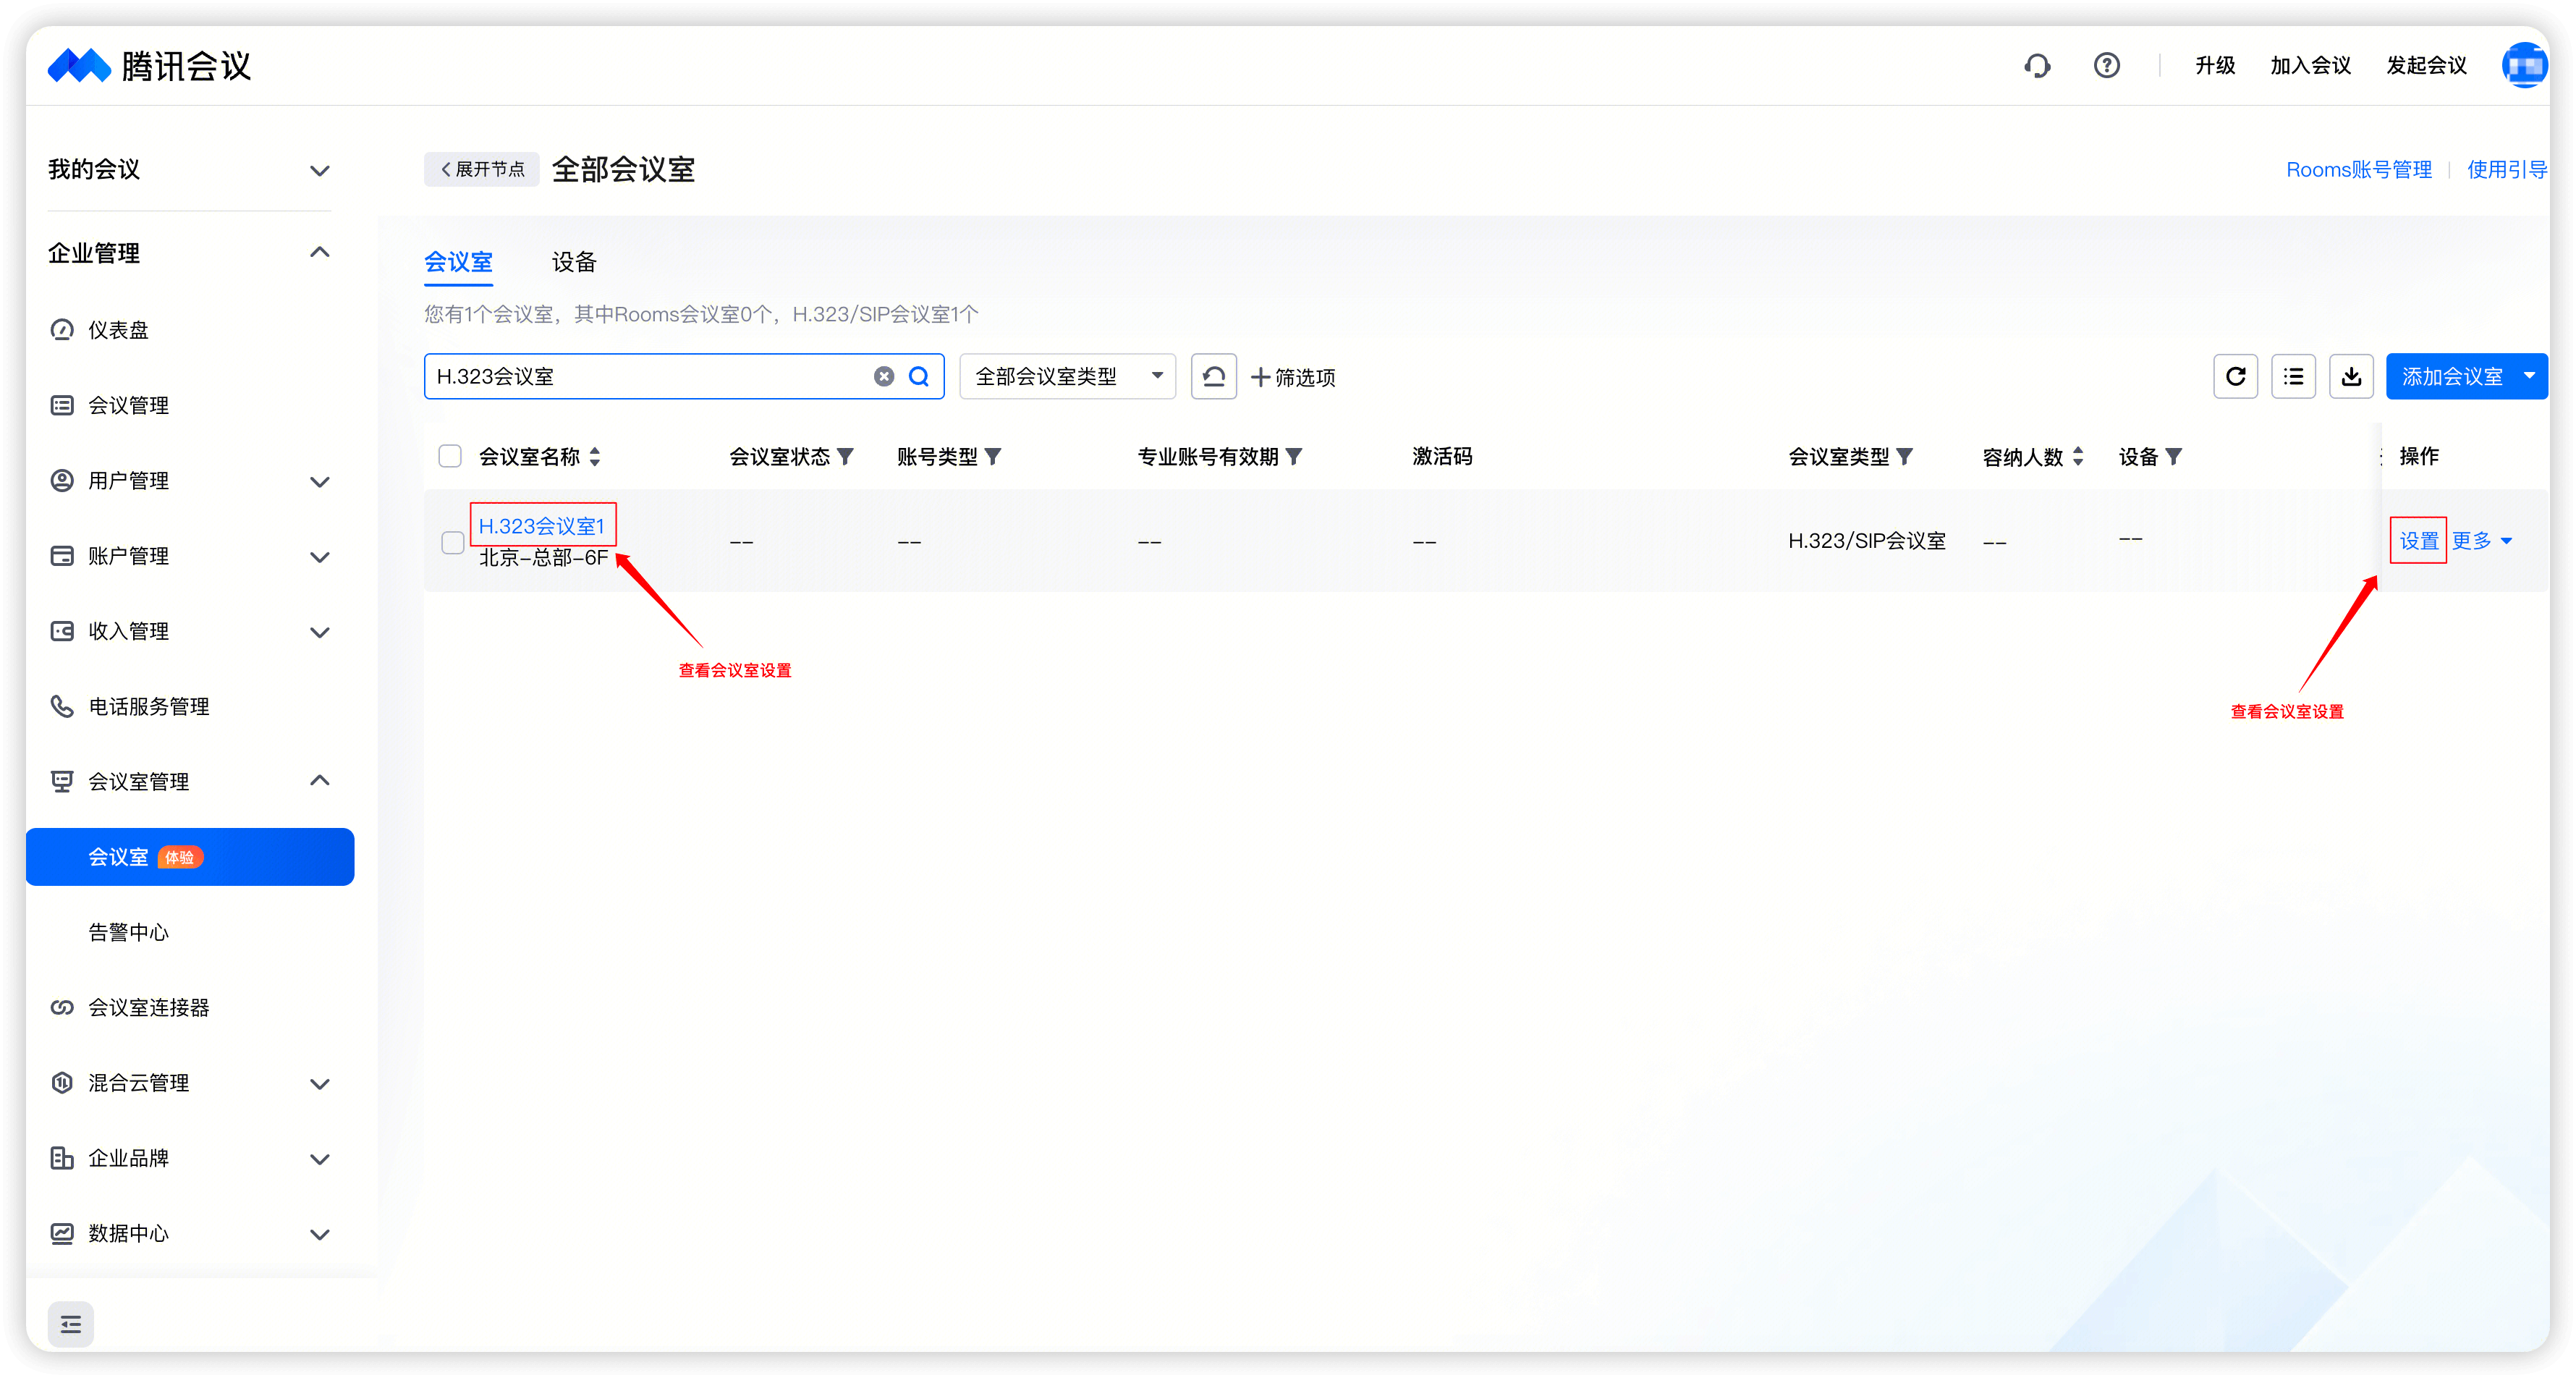2576x1378 pixels.
Task: Open the help question mark icon
Action: point(2106,66)
